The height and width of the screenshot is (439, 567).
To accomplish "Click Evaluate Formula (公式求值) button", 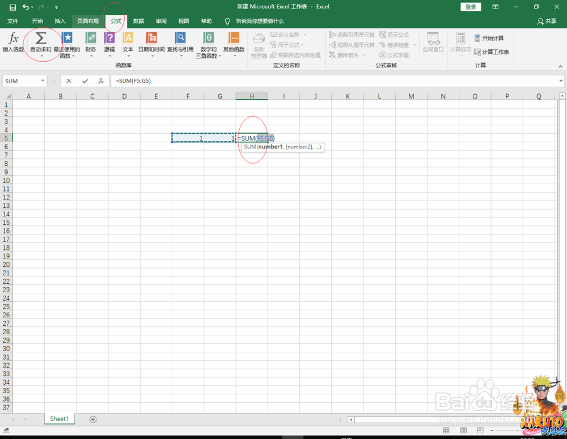I will pyautogui.click(x=394, y=55).
